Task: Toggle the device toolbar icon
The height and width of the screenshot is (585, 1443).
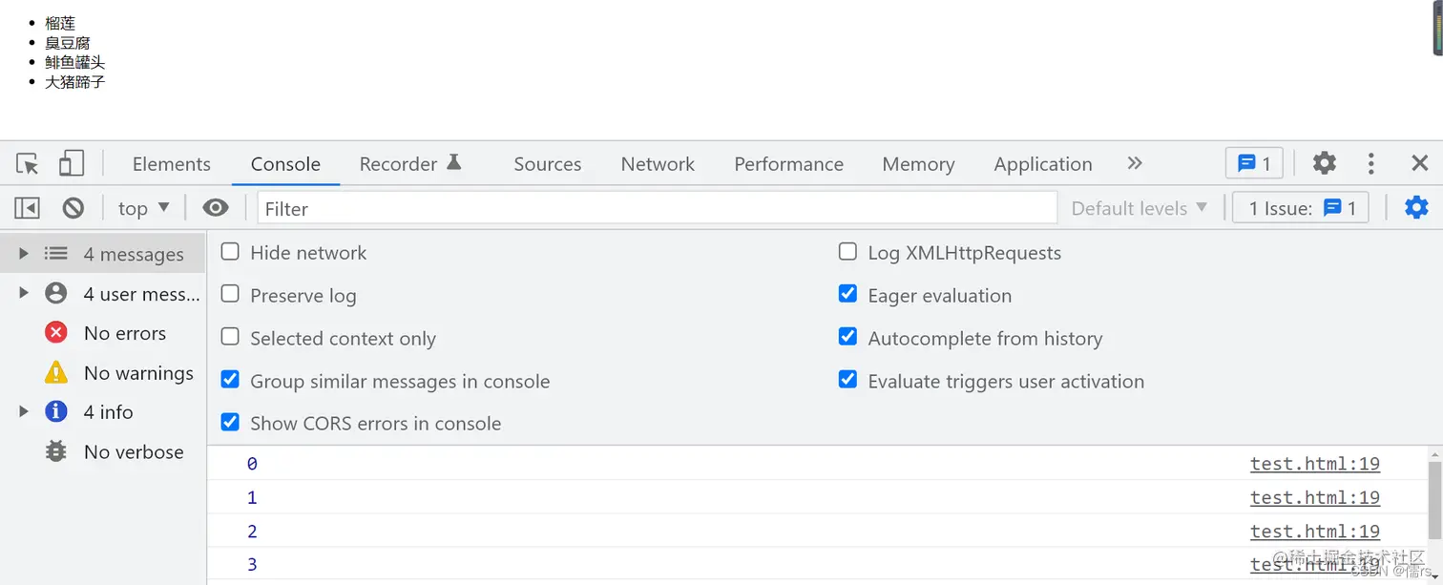Action: [x=72, y=164]
